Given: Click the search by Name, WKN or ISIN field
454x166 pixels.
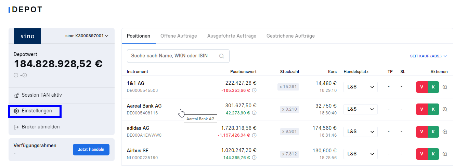Looking at the screenshot, I should point(178,56).
